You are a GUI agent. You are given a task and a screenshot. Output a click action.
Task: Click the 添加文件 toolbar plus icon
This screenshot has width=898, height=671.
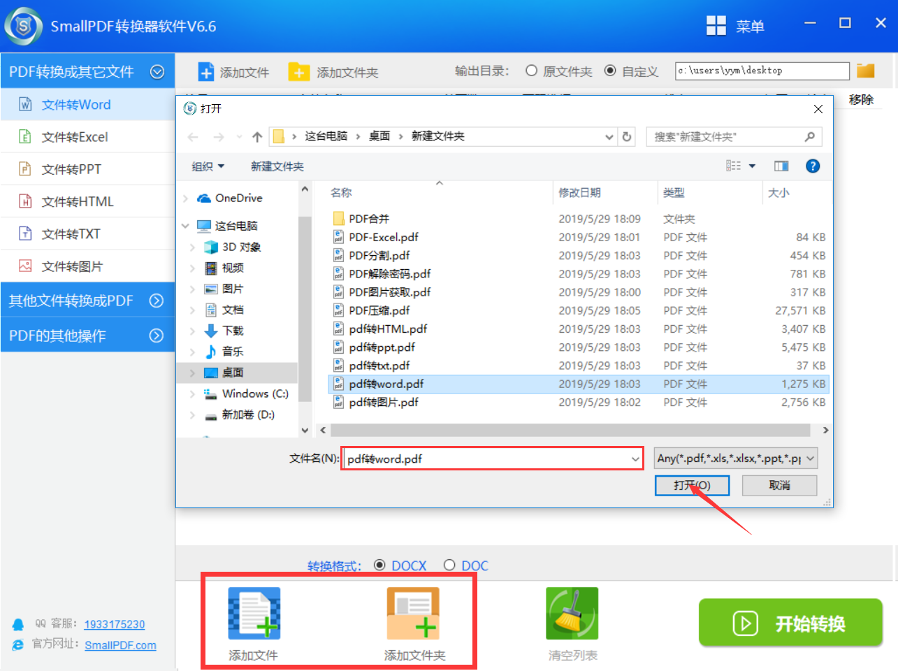point(206,72)
